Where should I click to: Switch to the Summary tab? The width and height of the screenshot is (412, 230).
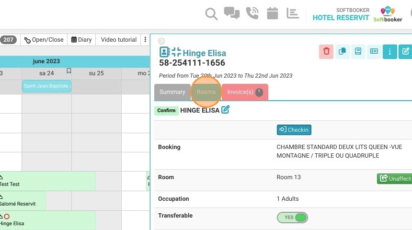click(172, 92)
